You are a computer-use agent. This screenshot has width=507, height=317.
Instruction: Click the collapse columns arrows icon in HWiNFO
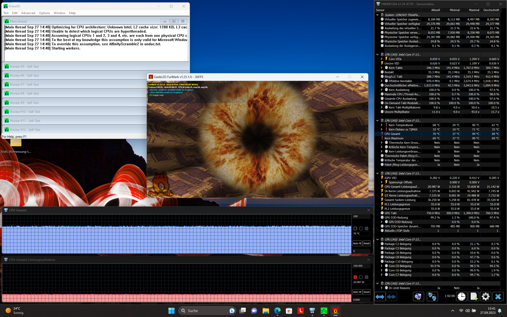(391, 297)
